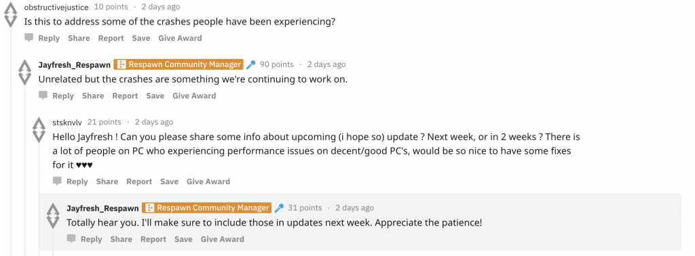695x256 pixels.
Task: Downvote stsknvlv's performance issues comment
Action: click(39, 136)
